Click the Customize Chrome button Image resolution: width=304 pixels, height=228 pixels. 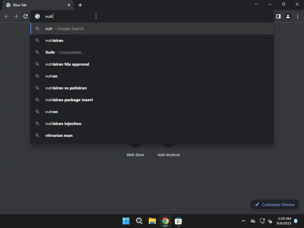[x=275, y=205]
